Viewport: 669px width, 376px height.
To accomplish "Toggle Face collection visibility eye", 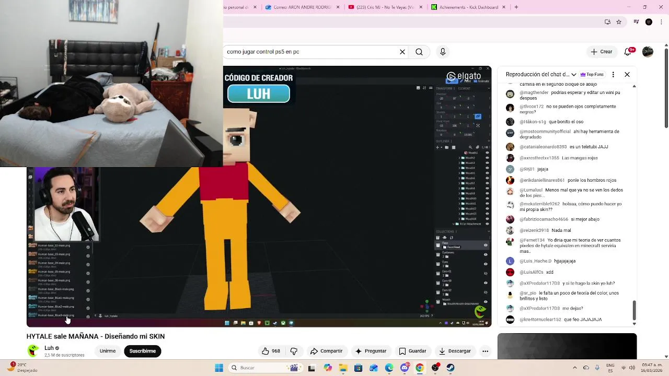I will [x=486, y=245].
